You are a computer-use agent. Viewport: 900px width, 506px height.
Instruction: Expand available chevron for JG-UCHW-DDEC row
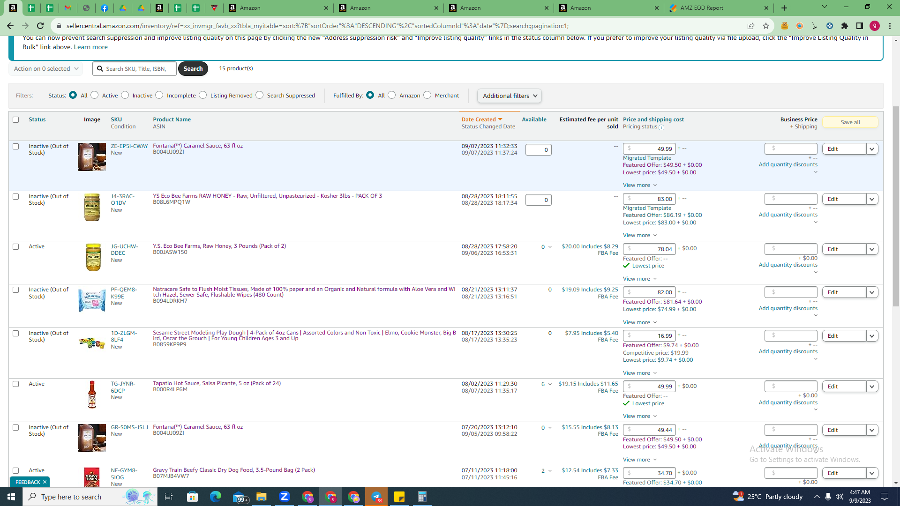pos(550,247)
